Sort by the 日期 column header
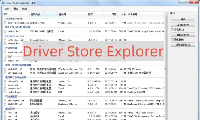The height and width of the screenshot is (120, 200). [x=111, y=14]
